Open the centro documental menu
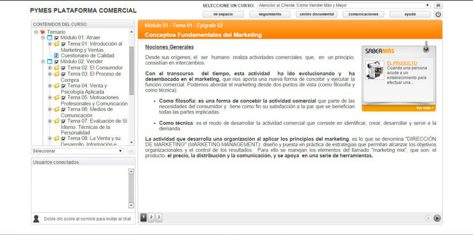Viewport: 473px width, 235px height. pos(317,14)
